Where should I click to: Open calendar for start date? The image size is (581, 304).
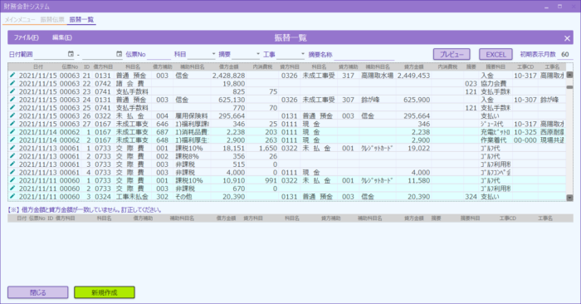pyautogui.click(x=71, y=54)
